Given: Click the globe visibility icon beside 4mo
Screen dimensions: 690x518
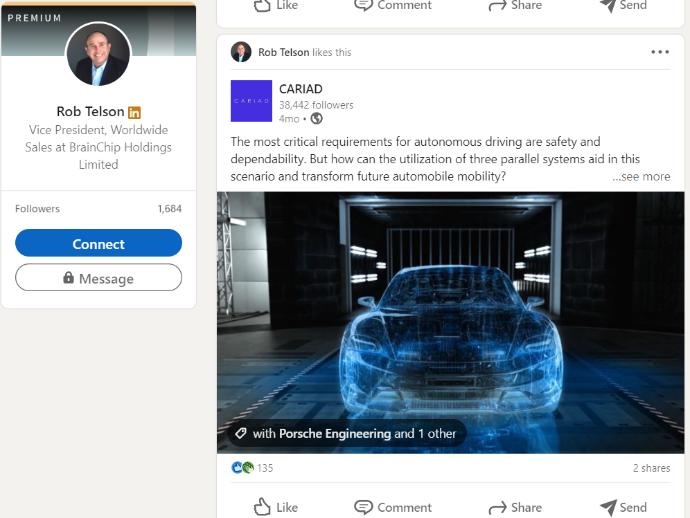Looking at the screenshot, I should click(x=317, y=119).
